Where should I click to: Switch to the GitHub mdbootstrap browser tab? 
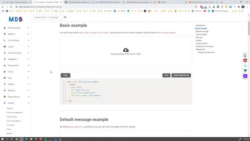pyautogui.click(x=79, y=2)
